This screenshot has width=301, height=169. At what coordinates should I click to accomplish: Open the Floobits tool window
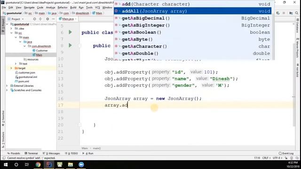pos(14,154)
